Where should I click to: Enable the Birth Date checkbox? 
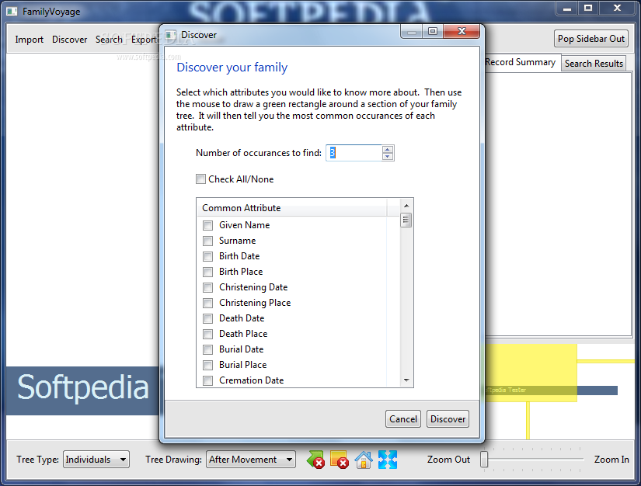click(207, 256)
